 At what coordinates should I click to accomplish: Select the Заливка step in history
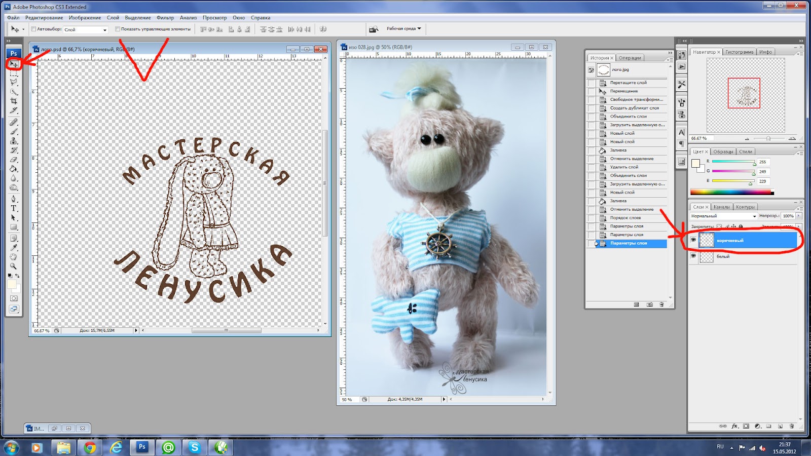[618, 150]
